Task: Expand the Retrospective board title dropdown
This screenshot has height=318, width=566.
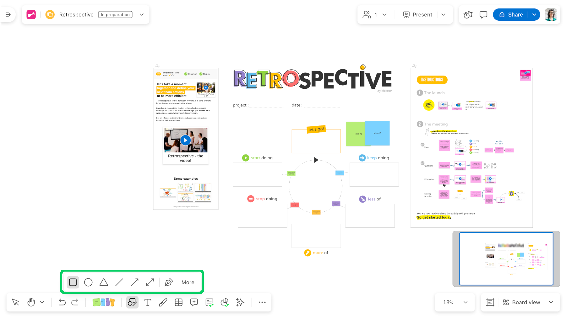Action: 142,14
